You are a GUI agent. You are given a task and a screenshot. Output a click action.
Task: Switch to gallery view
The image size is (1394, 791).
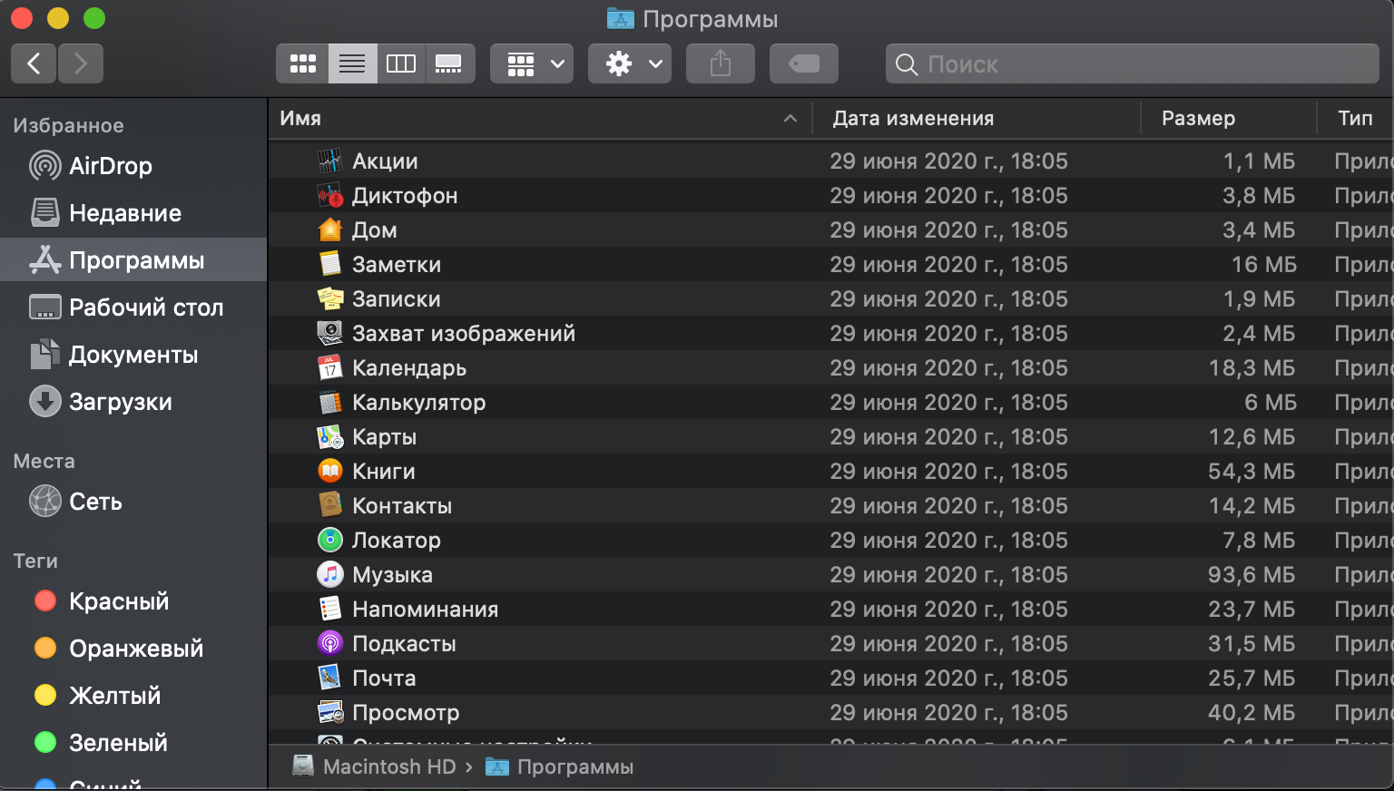pos(449,63)
